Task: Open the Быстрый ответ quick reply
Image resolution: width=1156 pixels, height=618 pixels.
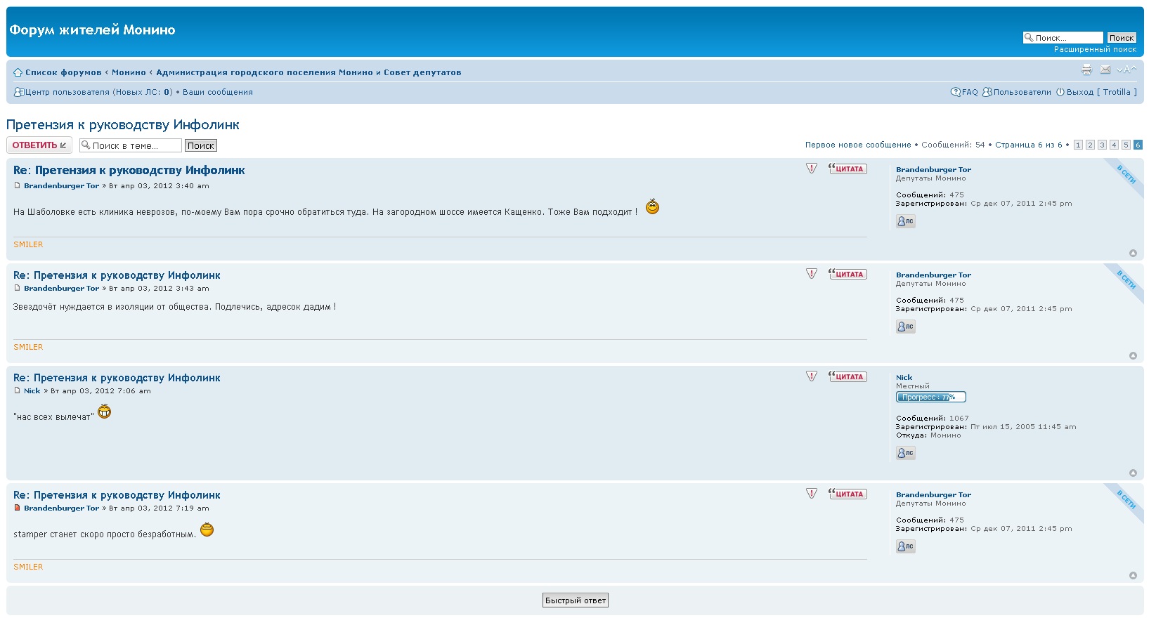Action: point(575,600)
